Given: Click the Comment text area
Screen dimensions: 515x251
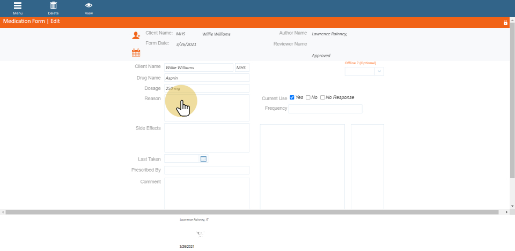Looking at the screenshot, I should (207, 193).
